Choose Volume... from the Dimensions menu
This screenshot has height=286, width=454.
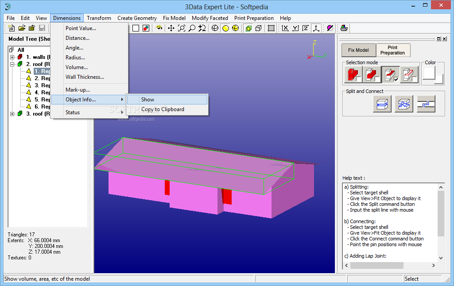point(89,67)
